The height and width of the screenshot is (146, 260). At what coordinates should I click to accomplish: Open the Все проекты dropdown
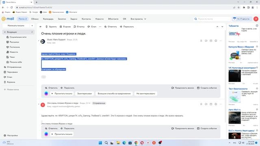[138, 19]
